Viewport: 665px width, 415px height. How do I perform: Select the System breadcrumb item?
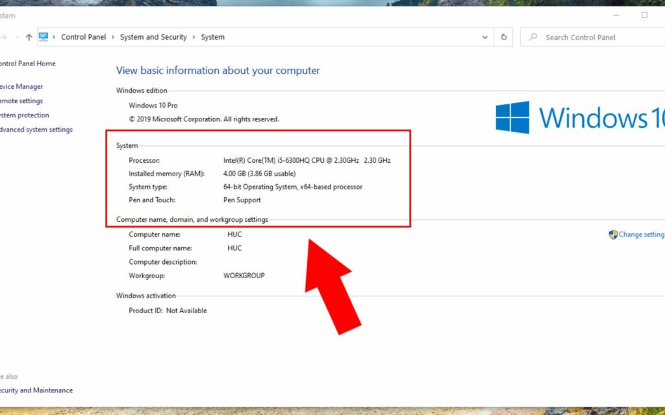212,38
